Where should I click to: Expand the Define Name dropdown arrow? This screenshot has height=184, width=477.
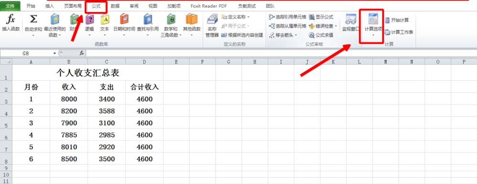248,17
